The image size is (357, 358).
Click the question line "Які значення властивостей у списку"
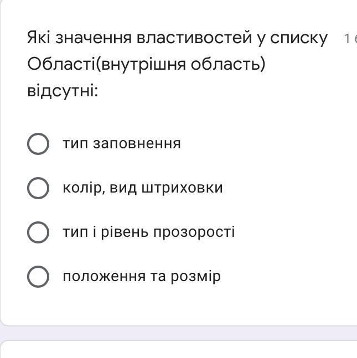[x=177, y=38]
